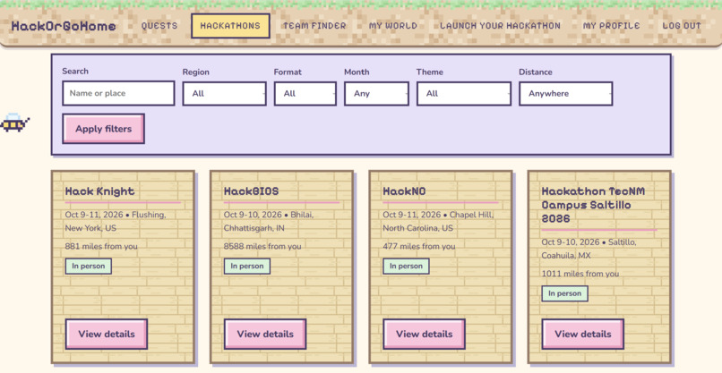This screenshot has width=722, height=373.
Task: Expand the Format dropdown
Action: pos(305,94)
